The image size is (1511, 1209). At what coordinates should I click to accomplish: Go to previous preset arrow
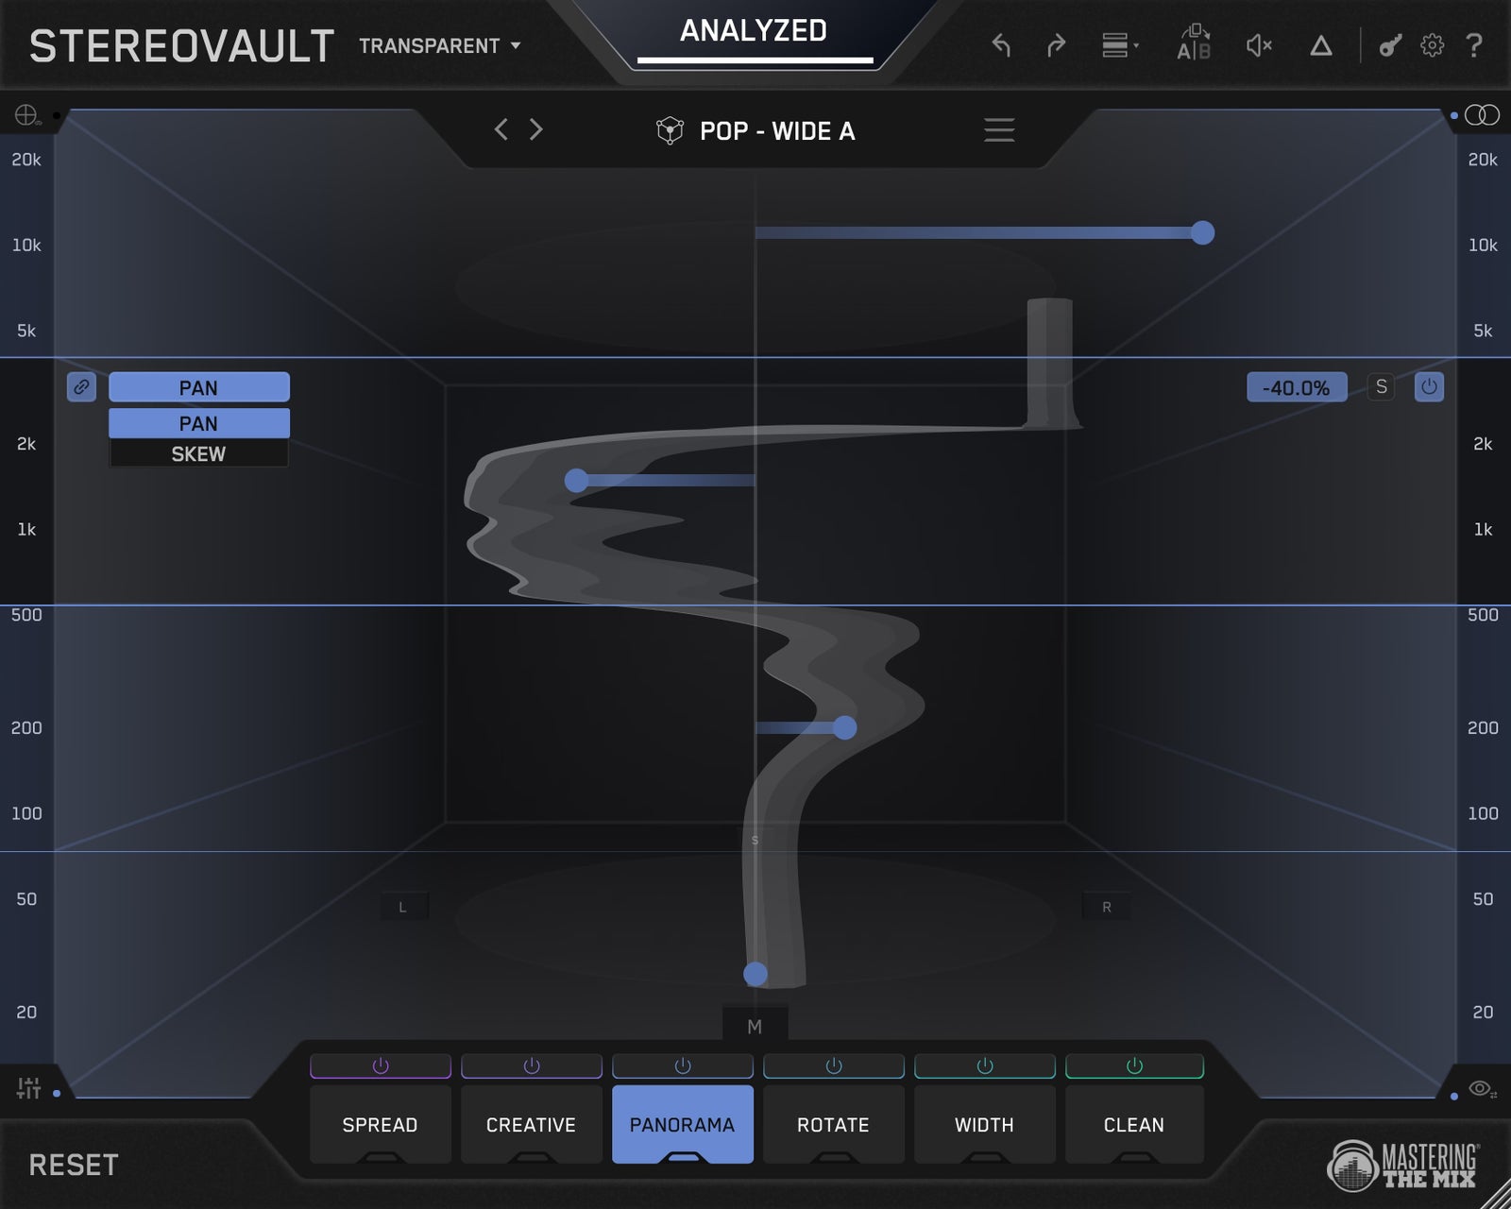click(501, 129)
